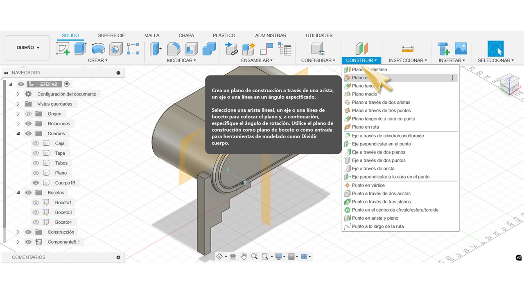Select "Eje a través de dos puntos"
The image size is (524, 294).
tap(378, 160)
